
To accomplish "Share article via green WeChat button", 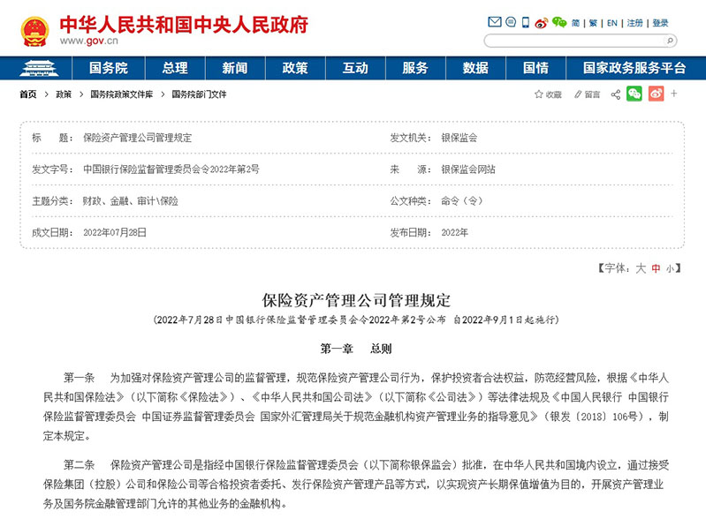I will tap(634, 94).
